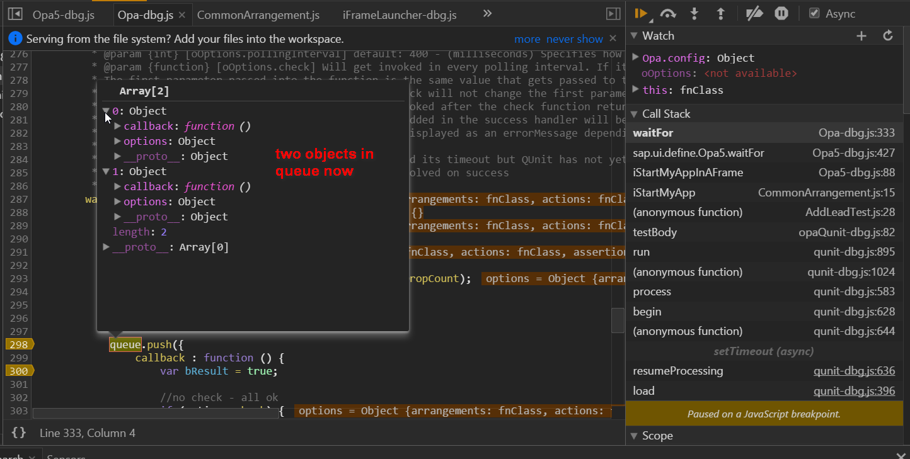This screenshot has width=910, height=459.
Task: Resume script execution
Action: coord(642,13)
